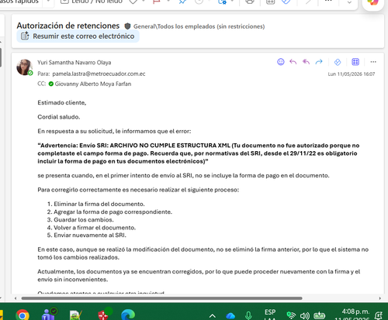Open sender Yuri Samantha's profile picture
Viewport: 388px width, 320px height.
24,67
